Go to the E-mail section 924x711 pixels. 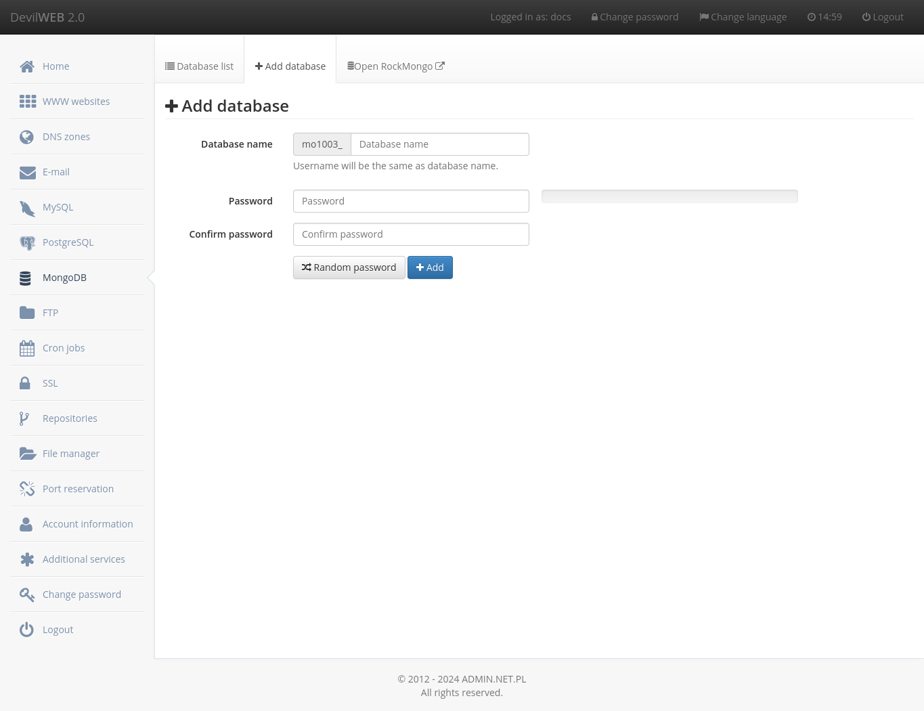point(56,171)
